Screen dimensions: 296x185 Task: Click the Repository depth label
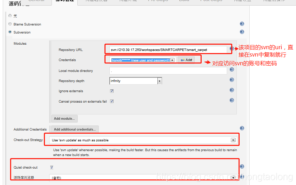point(71,81)
